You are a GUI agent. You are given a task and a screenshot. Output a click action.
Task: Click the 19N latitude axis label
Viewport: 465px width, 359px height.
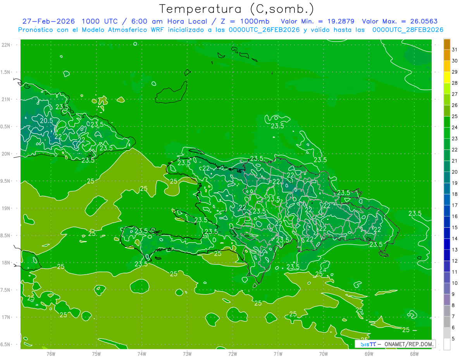7,208
